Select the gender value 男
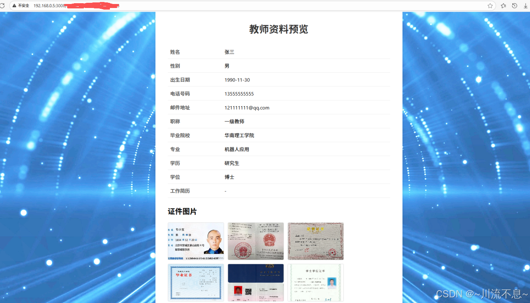The height and width of the screenshot is (303, 530). tap(227, 66)
